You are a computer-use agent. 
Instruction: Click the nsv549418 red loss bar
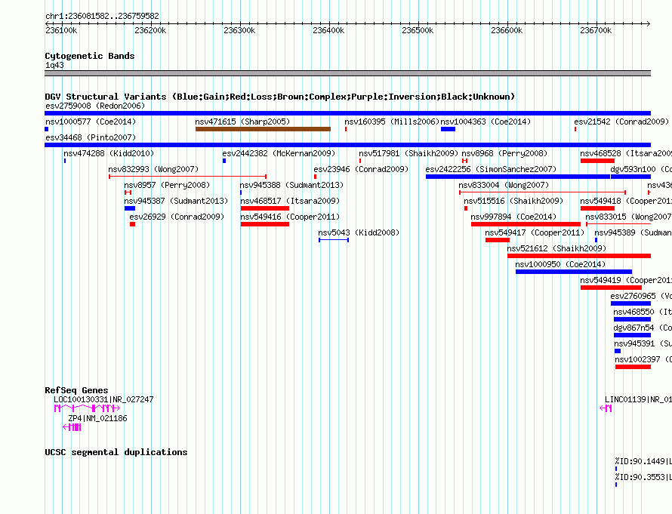[597, 208]
